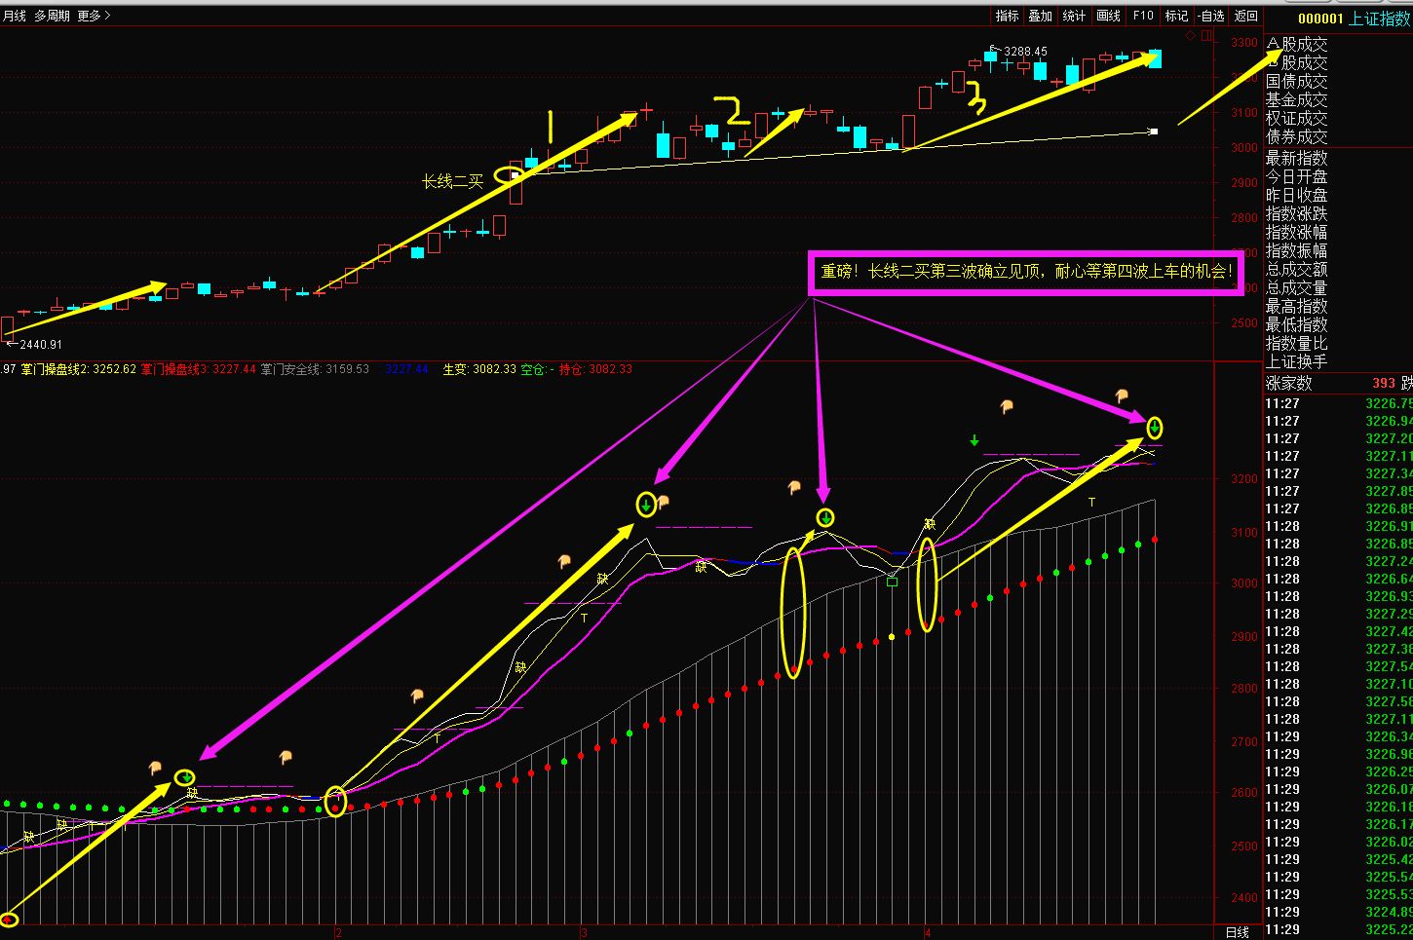1413x940 pixels.
Task: Select the 总成交量 row
Action: point(1296,287)
